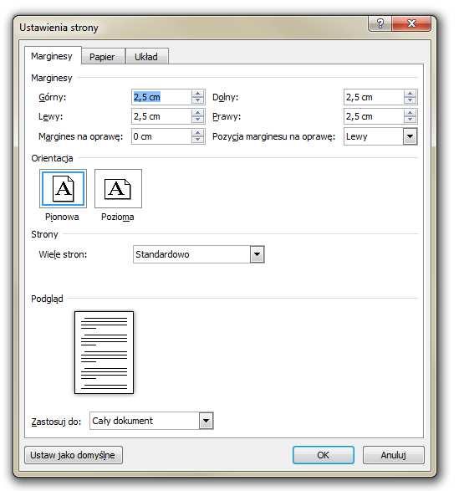Image resolution: width=464 pixels, height=491 pixels.
Task: Open the Zastosuj do dropdown
Action: [207, 421]
